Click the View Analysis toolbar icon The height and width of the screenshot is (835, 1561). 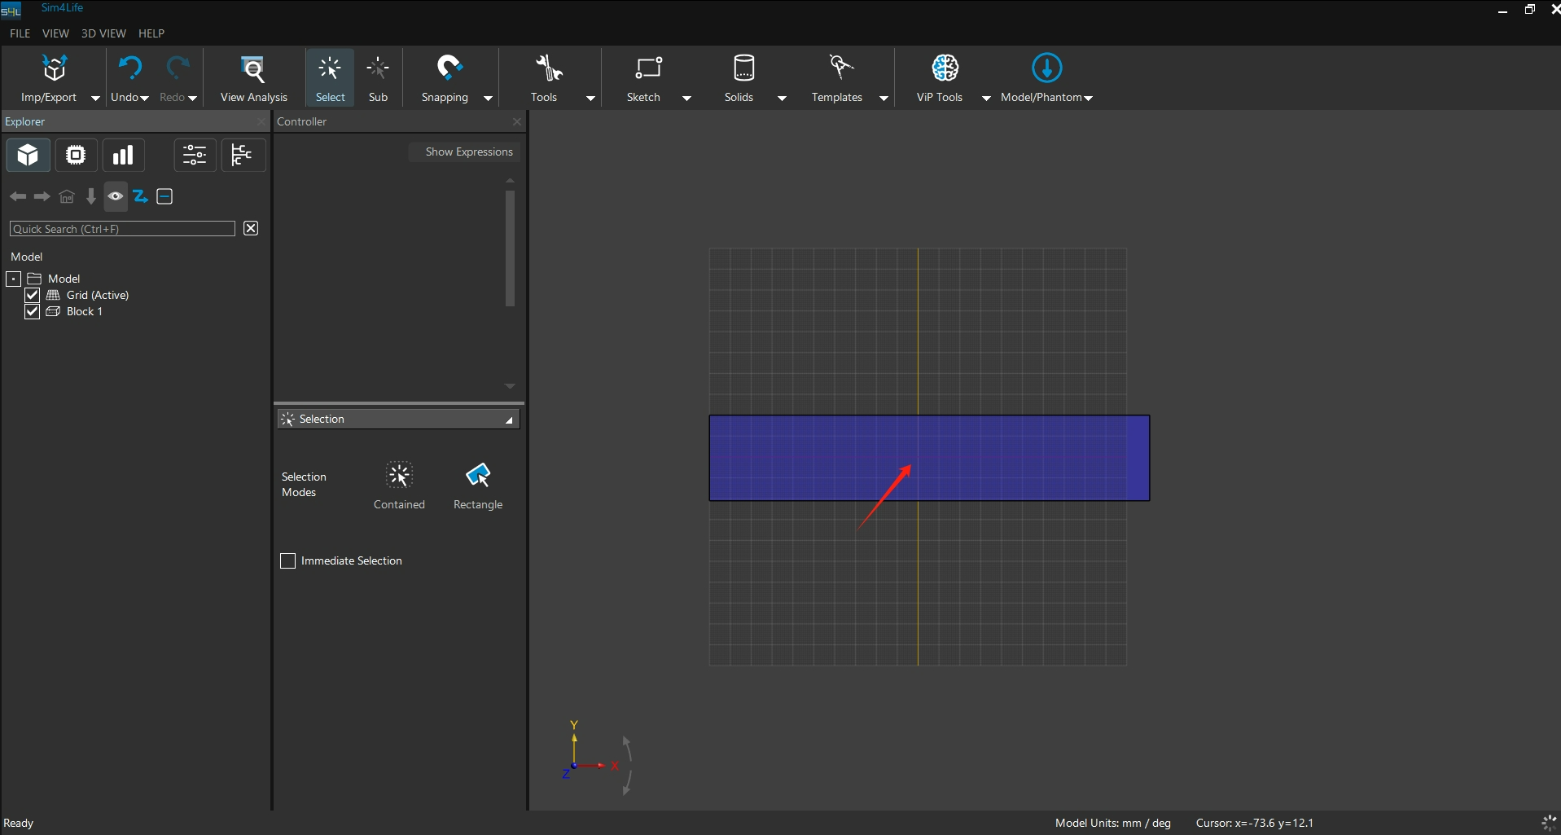[253, 70]
